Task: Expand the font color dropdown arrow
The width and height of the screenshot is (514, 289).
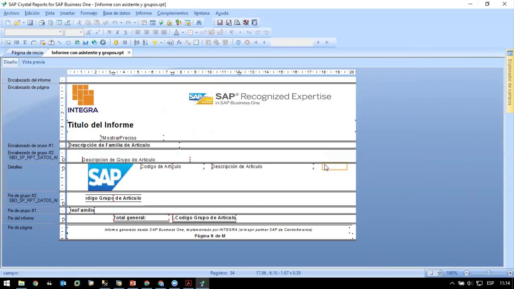Action: pos(183,32)
